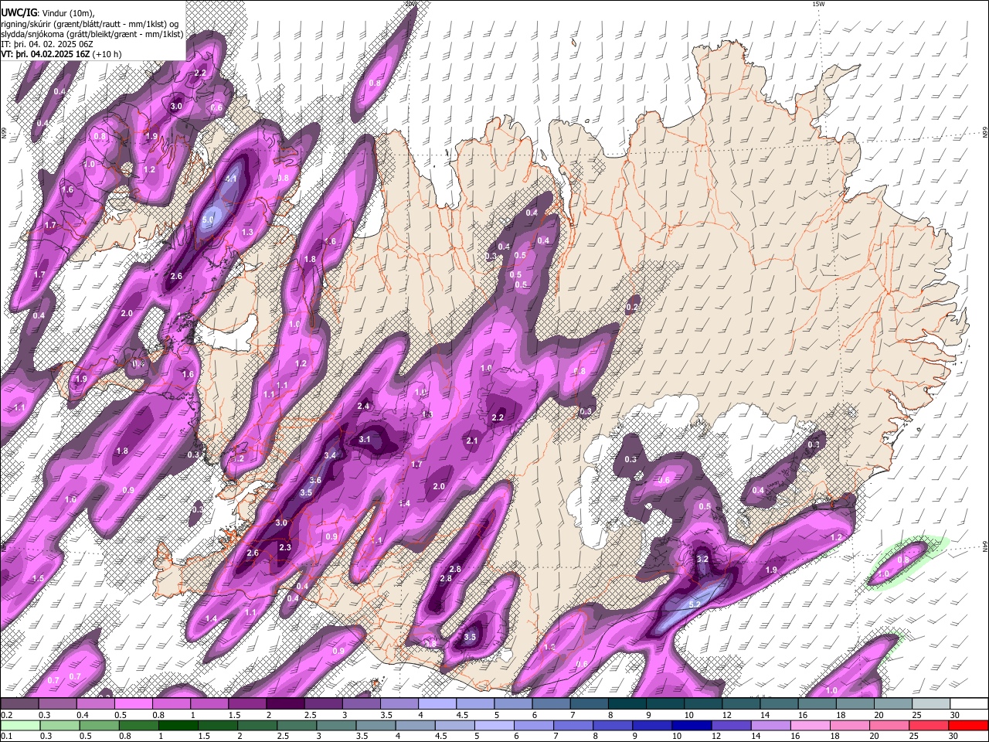Viewport: 989px width, 742px height.
Task: Click the top-row legend swatch between 4 and 4.5
Action: pyautogui.click(x=437, y=704)
